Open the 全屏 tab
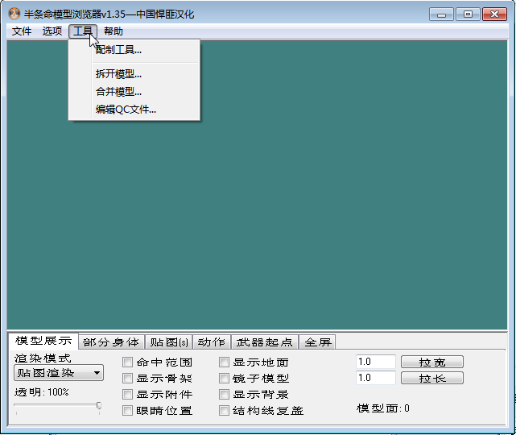Image resolution: width=516 pixels, height=435 pixels. [317, 342]
